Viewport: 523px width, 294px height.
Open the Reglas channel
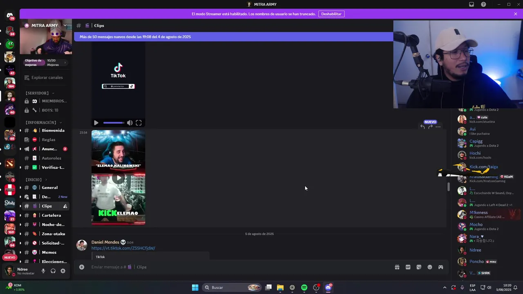point(46,140)
